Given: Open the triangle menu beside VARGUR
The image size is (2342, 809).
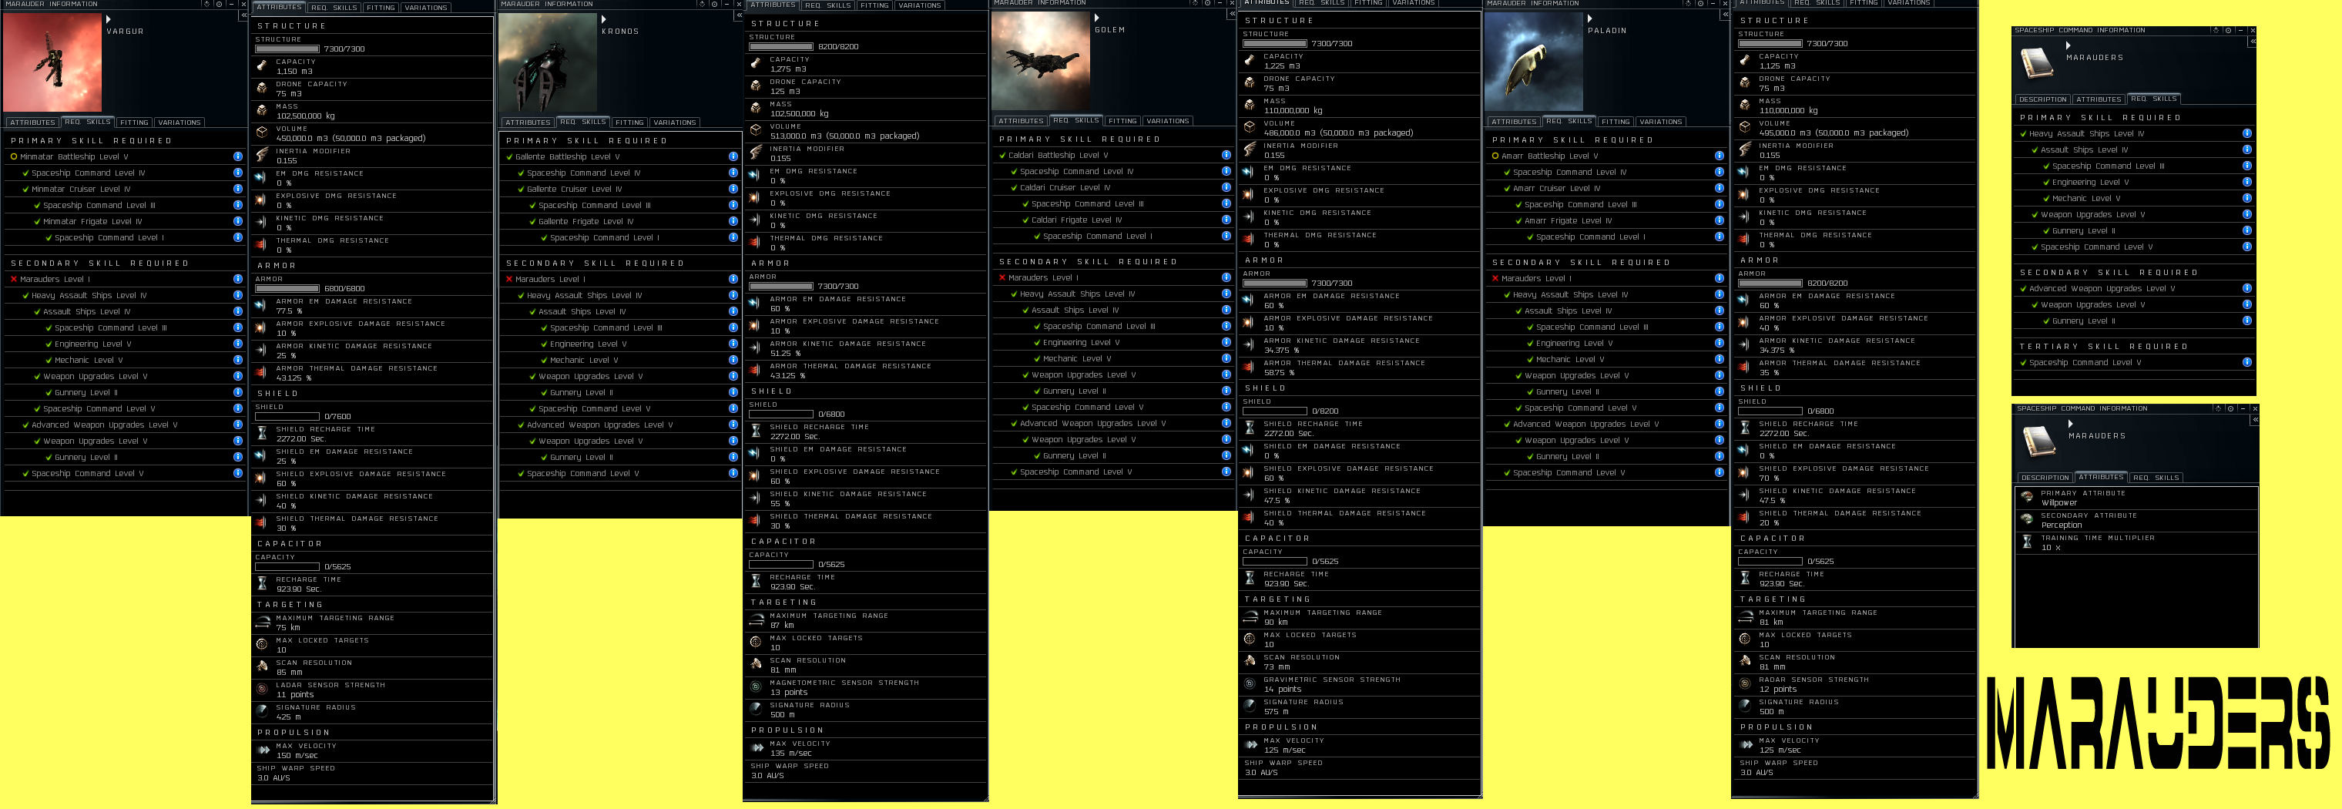Looking at the screenshot, I should tap(108, 19).
